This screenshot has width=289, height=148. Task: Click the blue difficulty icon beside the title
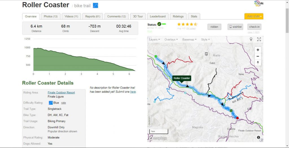click(x=95, y=5)
